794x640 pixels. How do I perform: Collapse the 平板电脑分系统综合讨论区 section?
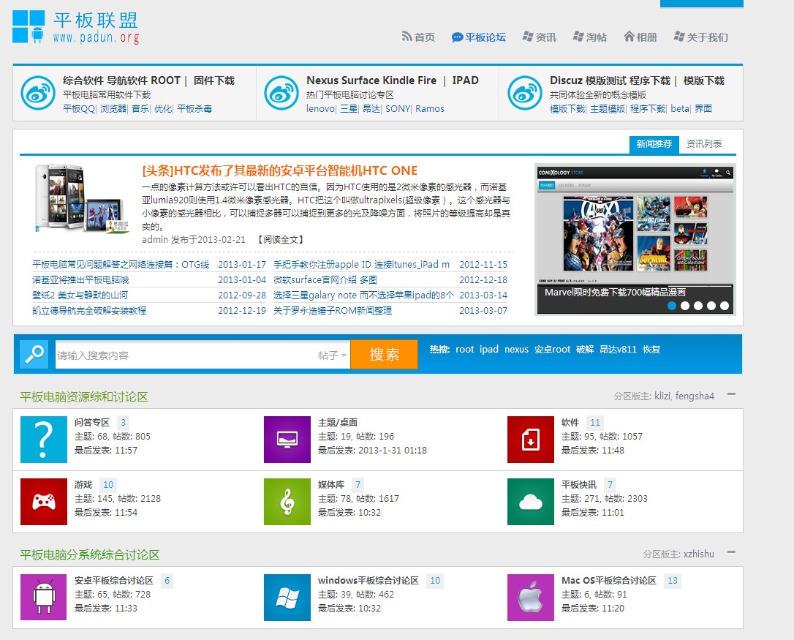pyautogui.click(x=731, y=553)
